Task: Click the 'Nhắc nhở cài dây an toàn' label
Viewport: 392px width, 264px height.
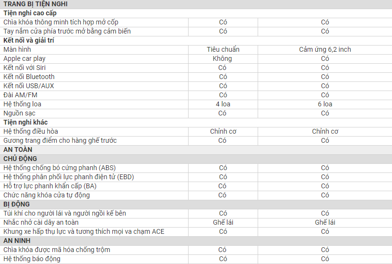Action: (41, 222)
